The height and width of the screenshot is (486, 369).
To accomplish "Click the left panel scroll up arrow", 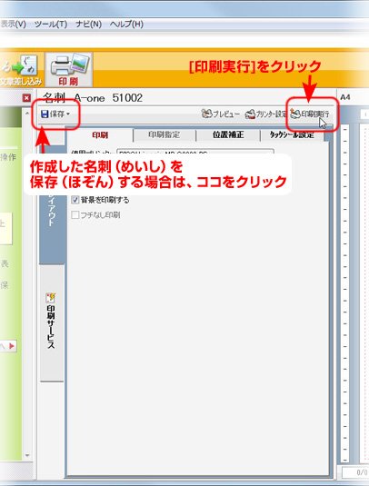I will pos(27,114).
